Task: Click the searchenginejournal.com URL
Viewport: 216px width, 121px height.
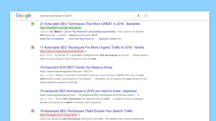Action: coord(64,71)
